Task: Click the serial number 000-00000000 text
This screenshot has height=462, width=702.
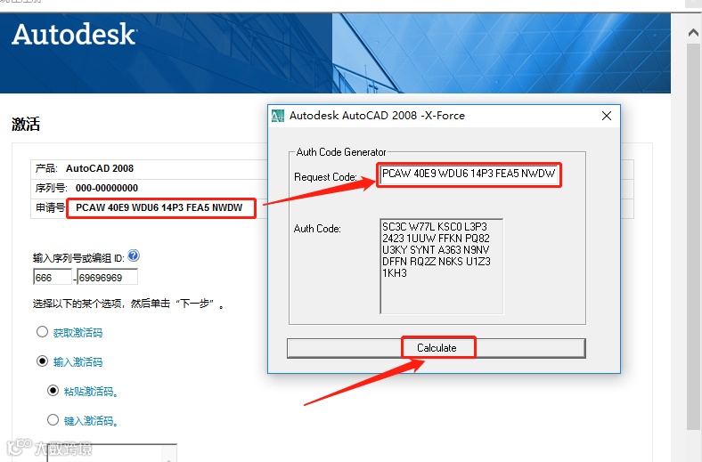Action: 107,188
